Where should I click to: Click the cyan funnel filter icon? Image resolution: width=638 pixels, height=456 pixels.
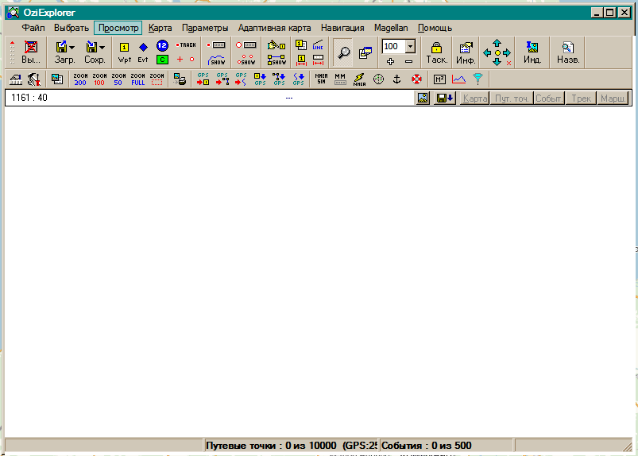pos(478,79)
